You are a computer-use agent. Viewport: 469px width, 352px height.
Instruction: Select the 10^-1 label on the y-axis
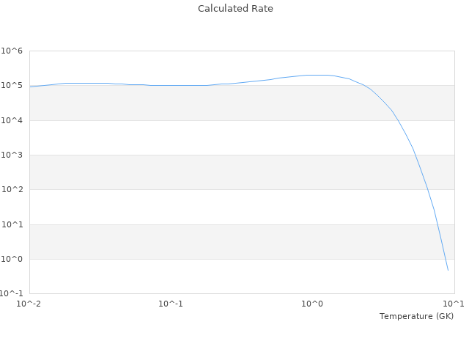coord(12,294)
